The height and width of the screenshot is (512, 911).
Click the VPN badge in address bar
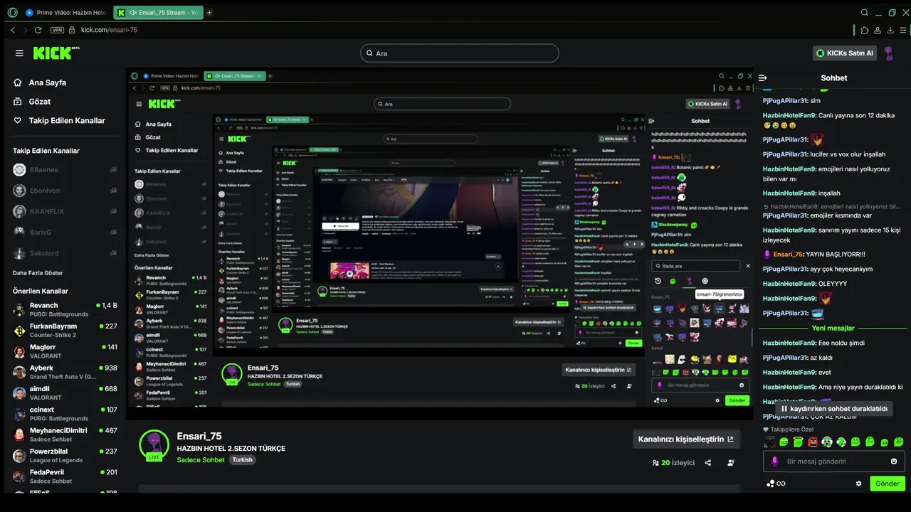57,30
